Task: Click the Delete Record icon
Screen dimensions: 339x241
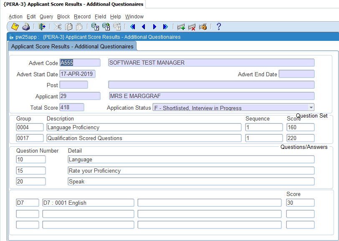Action: pos(192,27)
